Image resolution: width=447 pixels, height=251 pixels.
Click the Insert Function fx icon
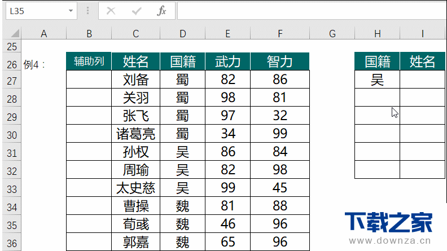[x=161, y=11]
